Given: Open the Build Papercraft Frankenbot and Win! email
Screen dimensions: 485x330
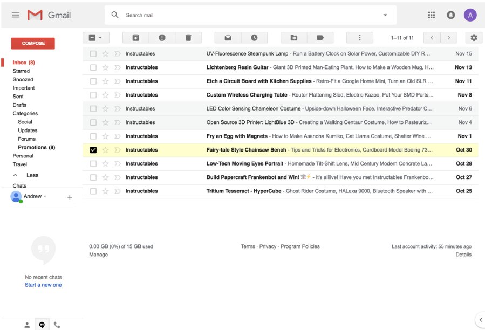Looking at the screenshot, I should pyautogui.click(x=280, y=177).
